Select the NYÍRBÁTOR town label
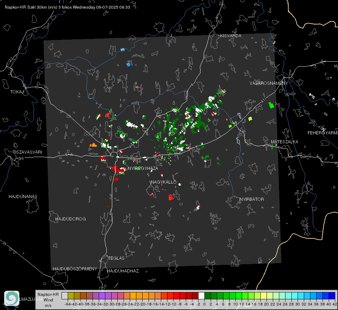 click(252, 199)
